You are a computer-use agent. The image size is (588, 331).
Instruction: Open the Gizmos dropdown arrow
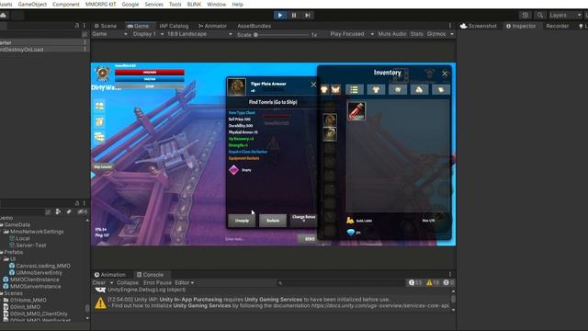click(x=452, y=34)
